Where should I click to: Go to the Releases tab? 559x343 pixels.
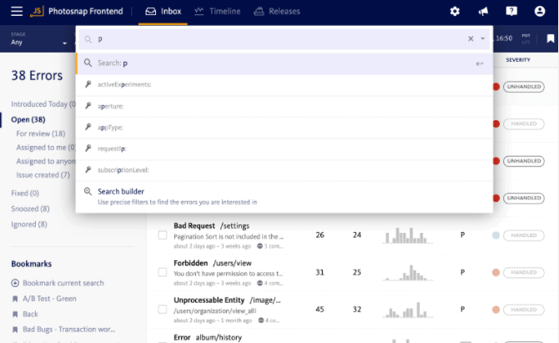(x=280, y=12)
